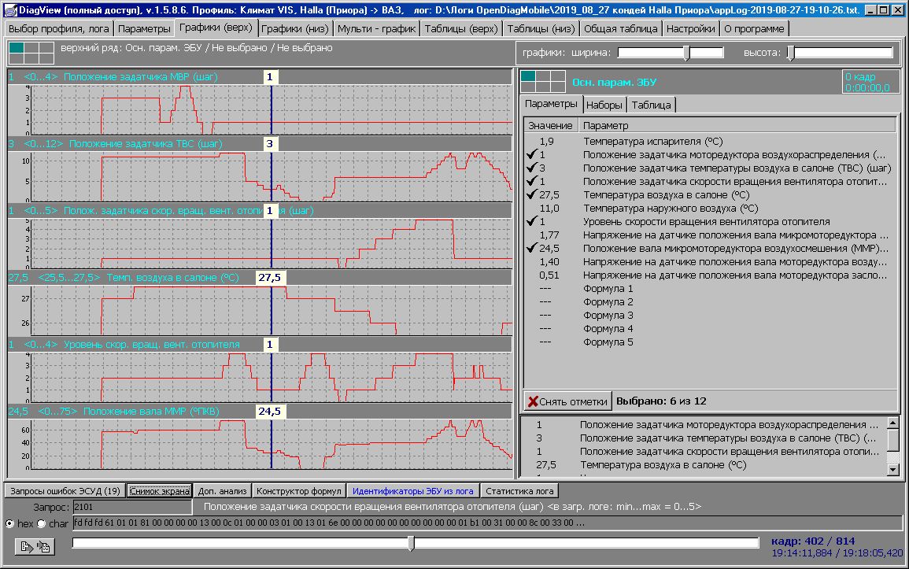Click the copy-data icons button below 'hex'
The image size is (909, 569).
click(x=35, y=546)
